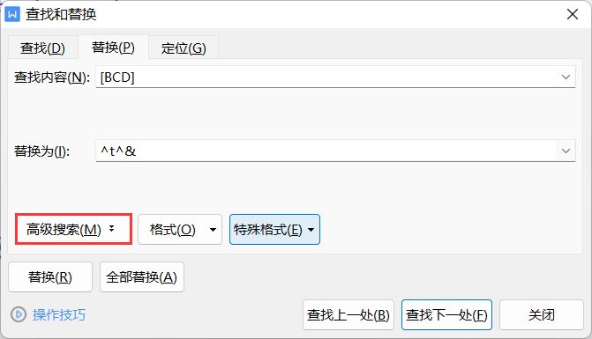This screenshot has width=592, height=339.
Task: Click into the 查找内容 field containing [BCD]
Action: point(326,77)
